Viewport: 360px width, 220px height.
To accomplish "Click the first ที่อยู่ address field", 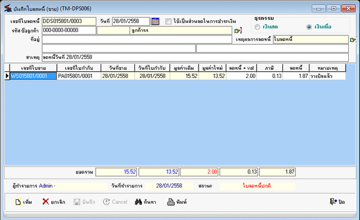I will coord(137,39).
